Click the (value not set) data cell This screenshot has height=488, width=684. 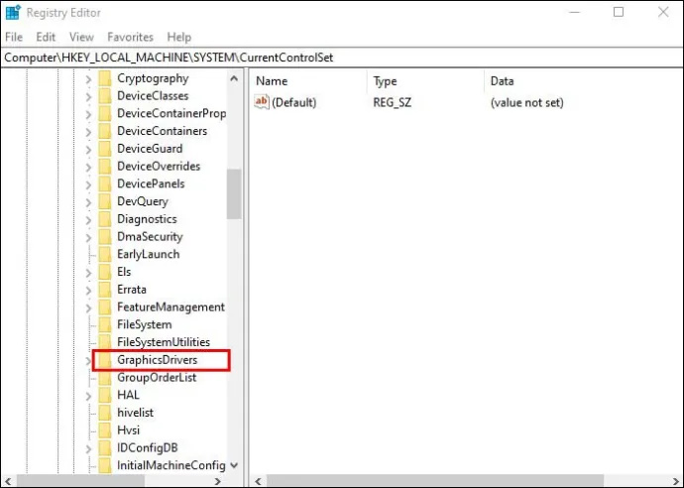click(x=527, y=102)
